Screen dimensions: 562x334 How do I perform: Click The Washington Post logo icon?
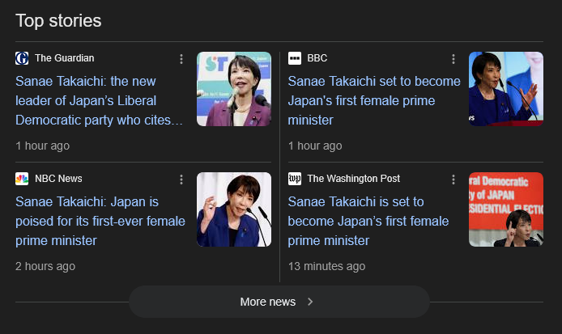coord(295,179)
